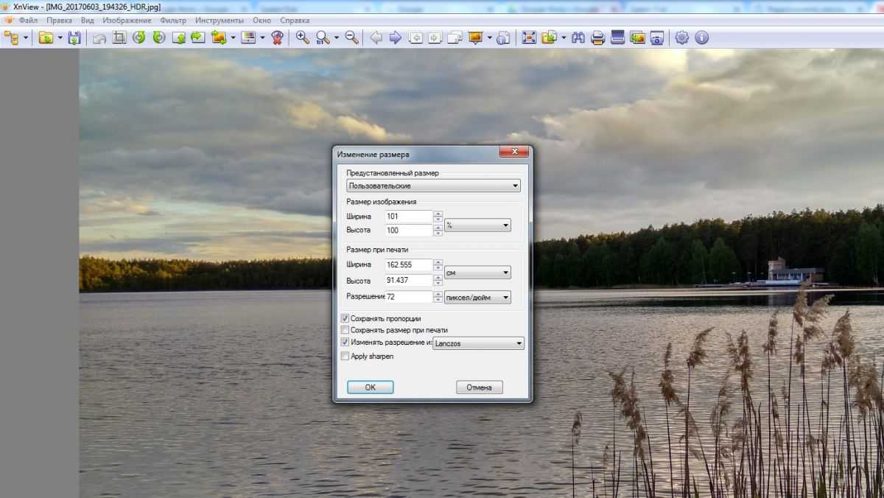This screenshot has width=884, height=498.
Task: Open the 'пиксел/дюйм' resolution units dropdown
Action: coord(477,297)
